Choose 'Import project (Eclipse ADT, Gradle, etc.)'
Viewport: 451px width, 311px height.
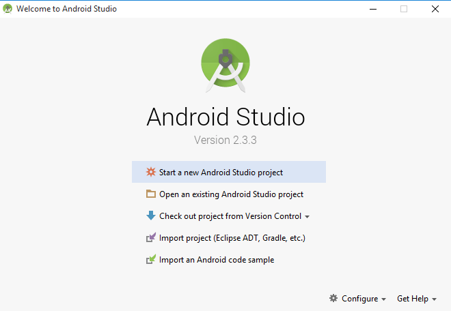(229, 238)
